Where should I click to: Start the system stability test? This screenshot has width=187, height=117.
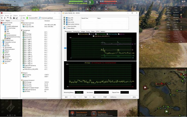point(66,97)
